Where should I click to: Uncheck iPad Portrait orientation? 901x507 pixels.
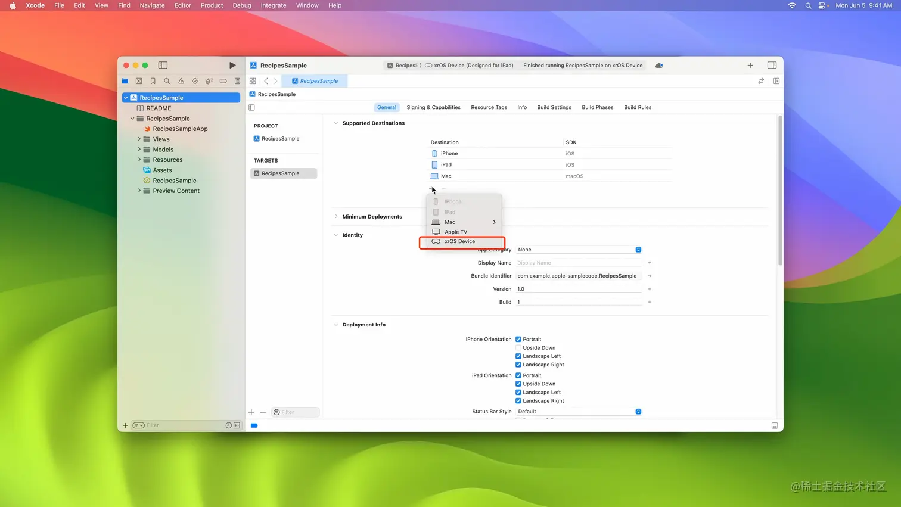point(518,375)
